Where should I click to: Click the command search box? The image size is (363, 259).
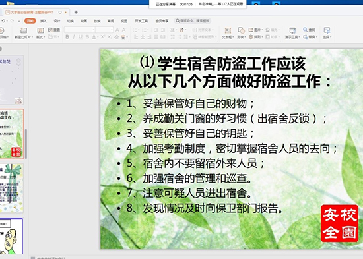[x=193, y=21]
